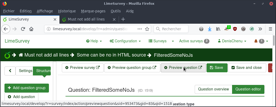
Task: Open the Firefox hamburger menu
Action: pos(270,29)
